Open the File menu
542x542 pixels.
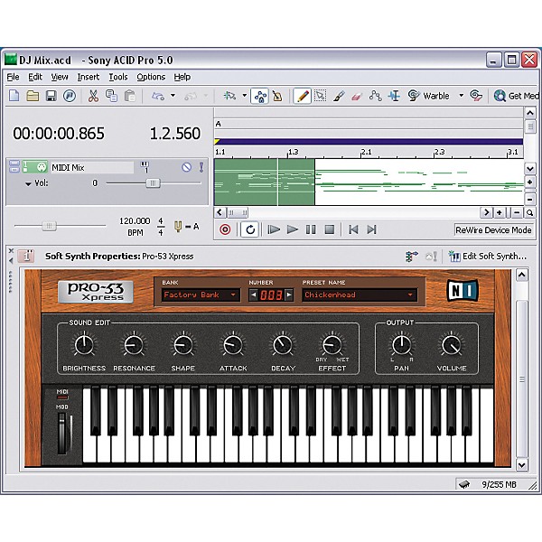point(14,77)
